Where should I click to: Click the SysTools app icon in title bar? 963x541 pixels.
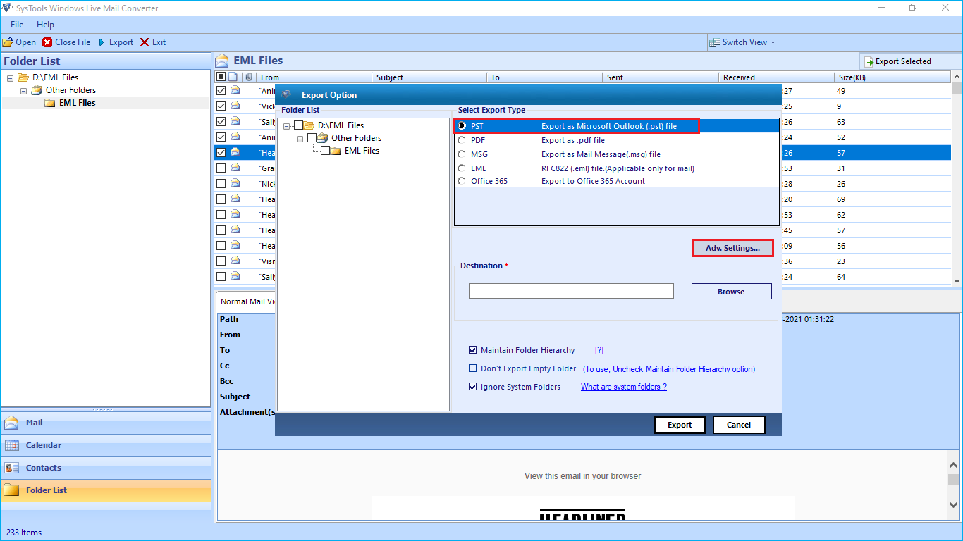pos(7,8)
